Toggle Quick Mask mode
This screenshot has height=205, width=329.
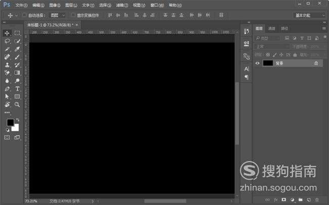(x=7, y=137)
